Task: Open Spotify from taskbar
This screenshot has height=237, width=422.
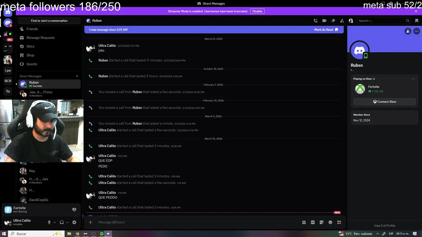Action: pos(102,234)
